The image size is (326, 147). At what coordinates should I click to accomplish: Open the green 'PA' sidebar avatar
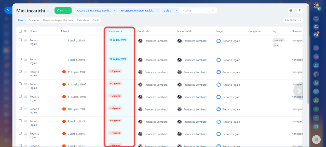(316, 109)
